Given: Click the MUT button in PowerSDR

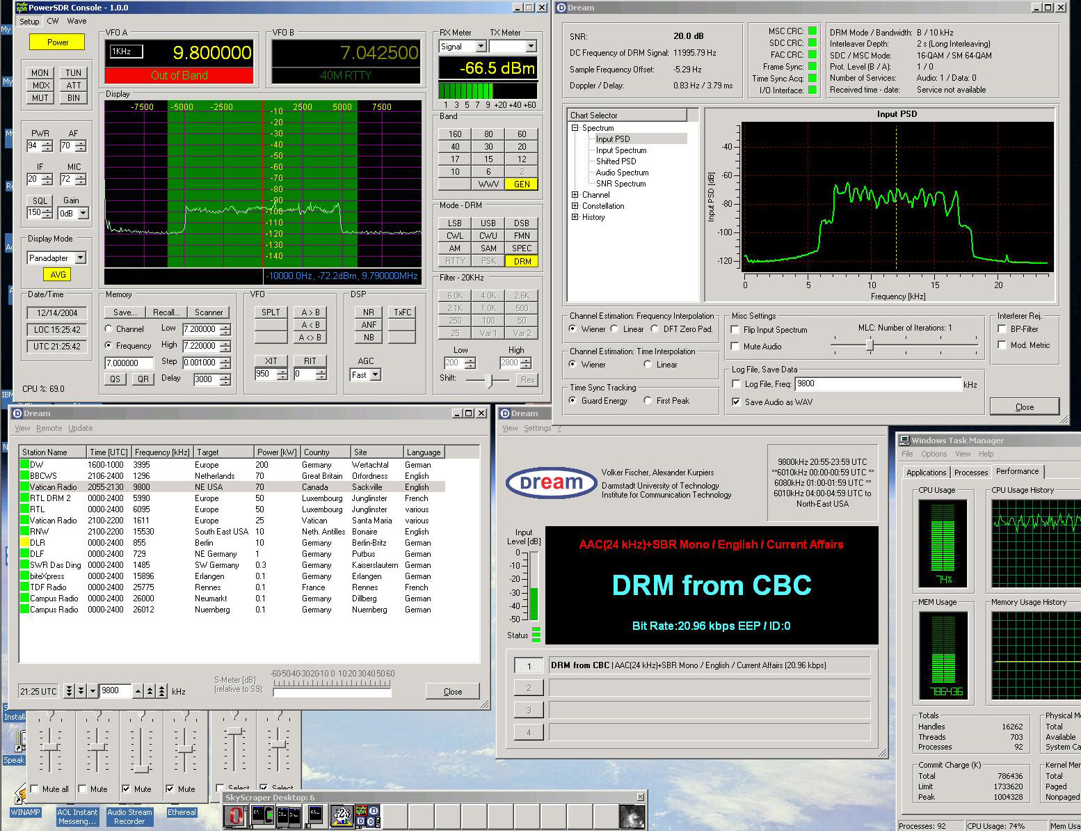Looking at the screenshot, I should (x=40, y=98).
